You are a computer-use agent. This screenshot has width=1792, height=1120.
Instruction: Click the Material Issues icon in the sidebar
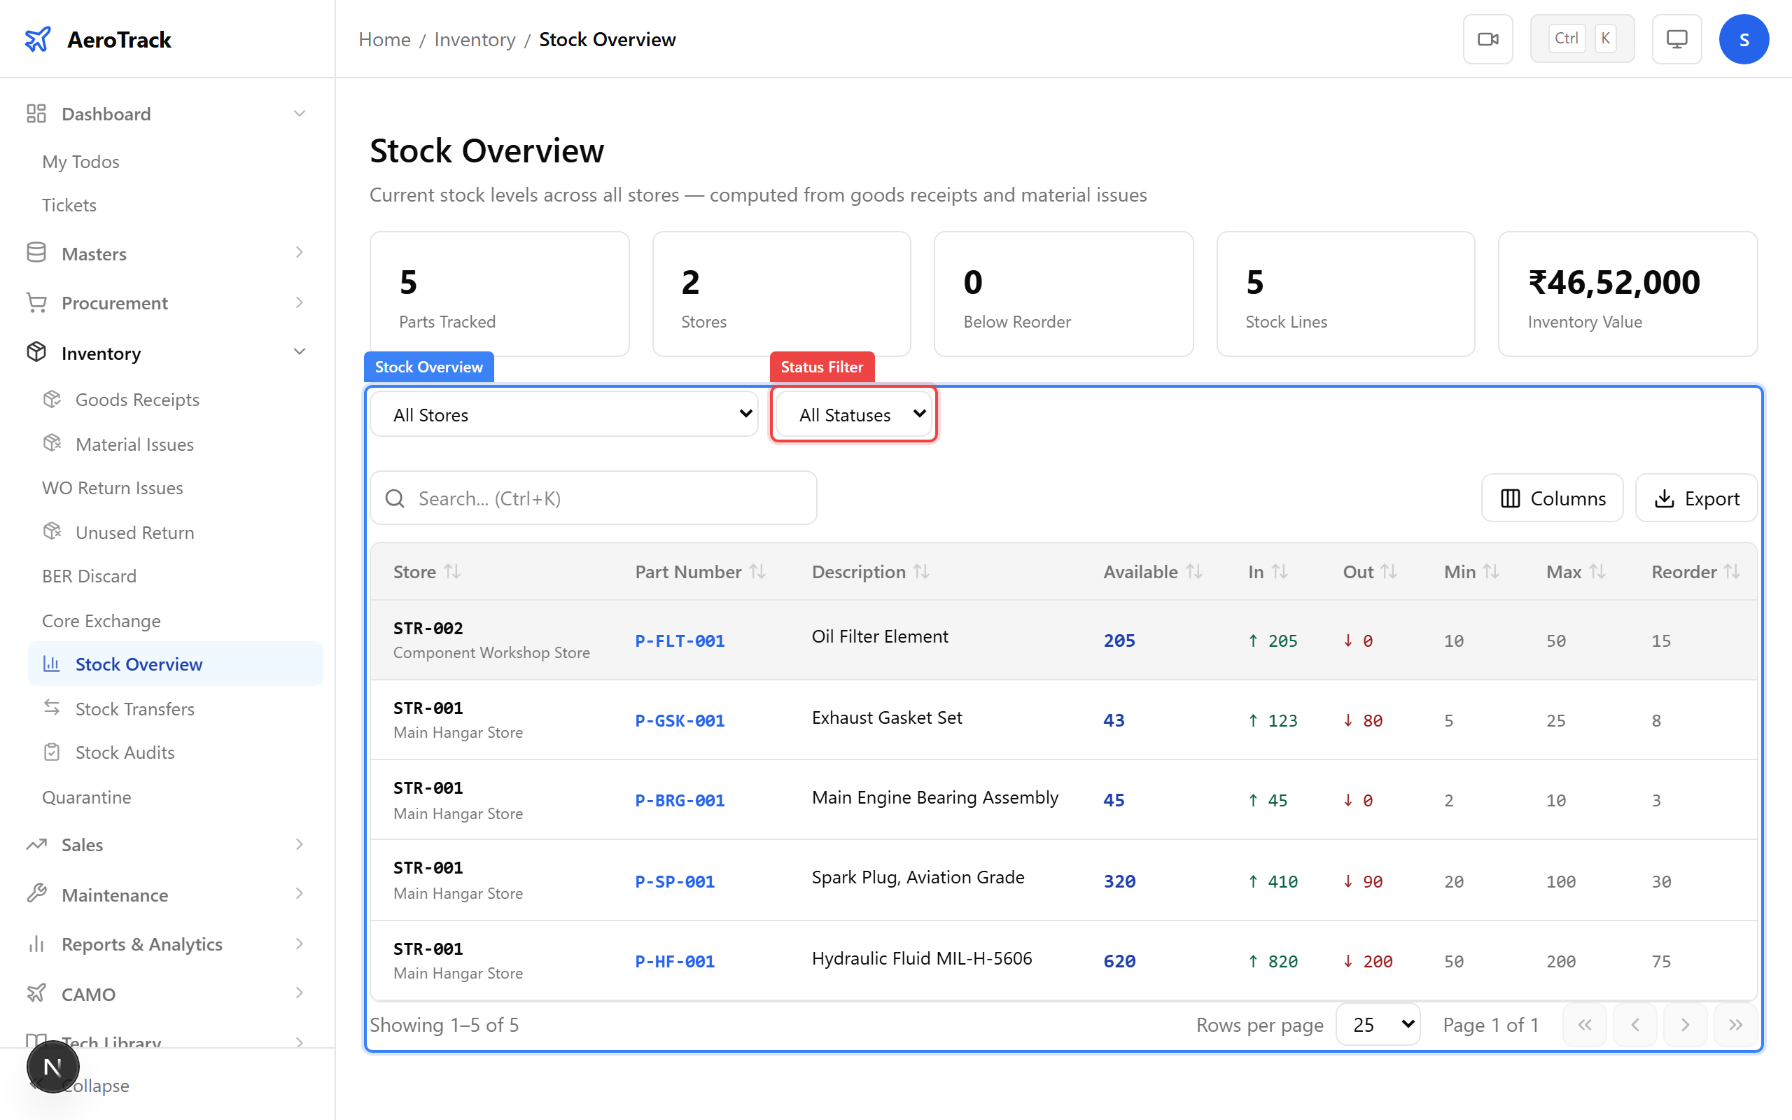tap(52, 443)
